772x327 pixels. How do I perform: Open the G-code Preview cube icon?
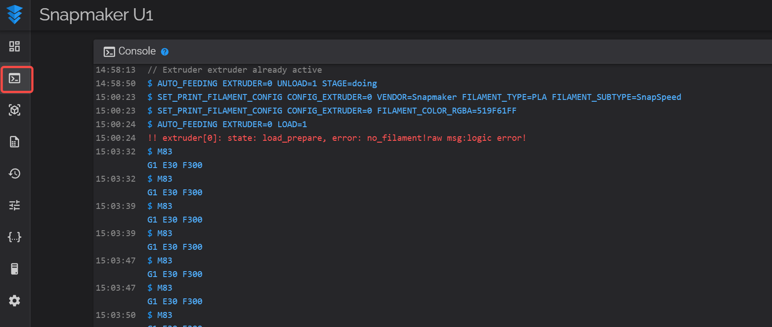pyautogui.click(x=15, y=110)
